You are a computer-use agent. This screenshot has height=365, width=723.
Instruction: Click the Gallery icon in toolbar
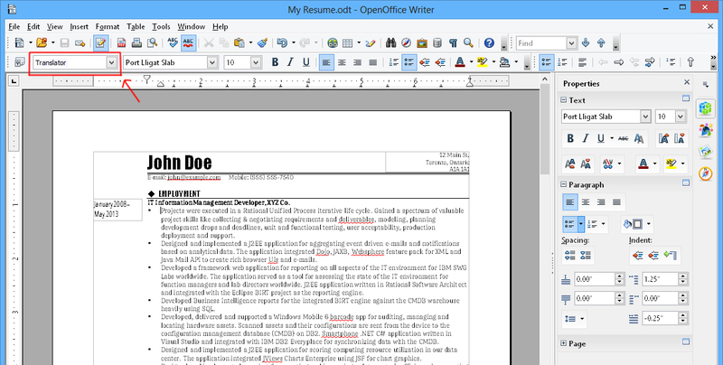pyautogui.click(x=421, y=43)
